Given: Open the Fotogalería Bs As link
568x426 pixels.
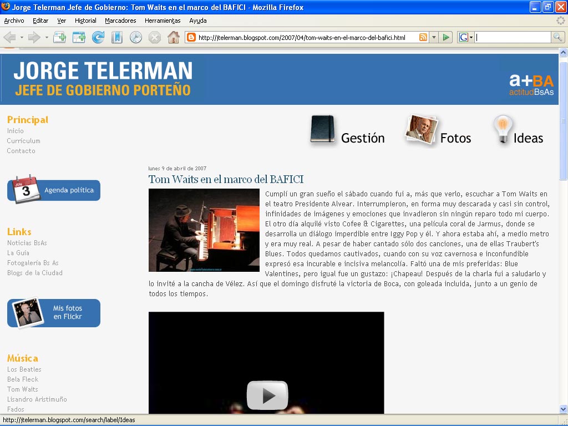Looking at the screenshot, I should [x=33, y=262].
